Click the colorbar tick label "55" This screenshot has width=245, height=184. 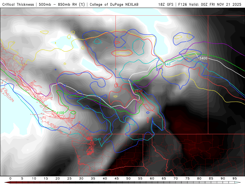(140, 178)
